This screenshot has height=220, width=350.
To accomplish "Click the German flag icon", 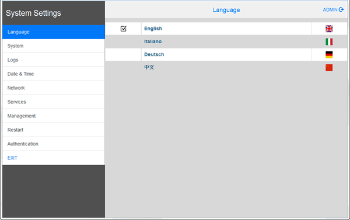I will 329,54.
